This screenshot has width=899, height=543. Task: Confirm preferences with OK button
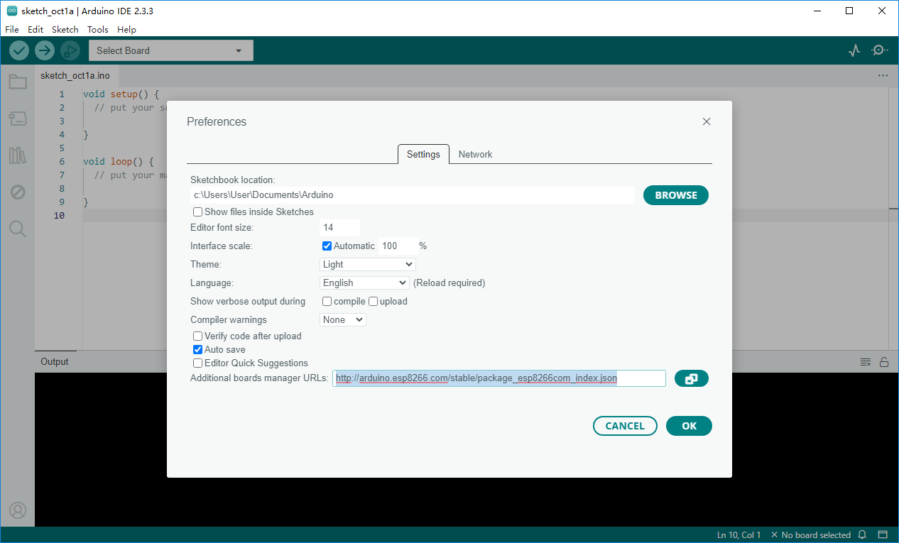tap(689, 426)
